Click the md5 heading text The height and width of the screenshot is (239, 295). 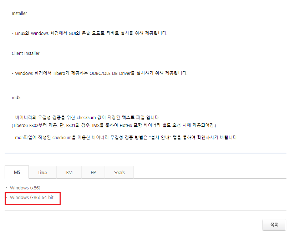pos(16,97)
